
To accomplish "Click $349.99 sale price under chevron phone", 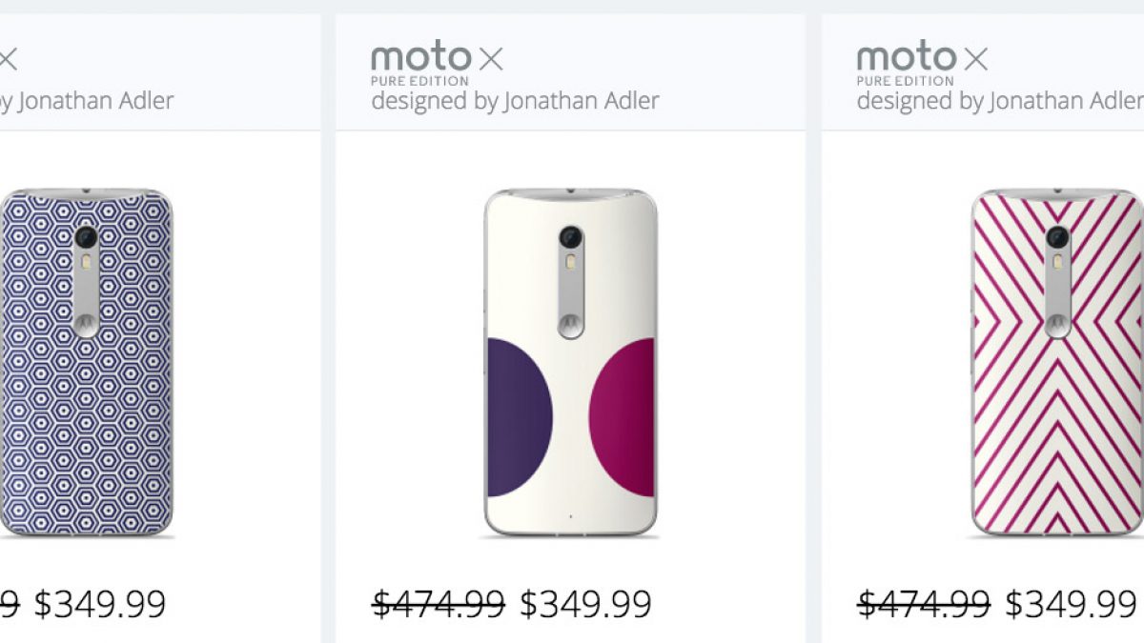I will click(x=1071, y=604).
